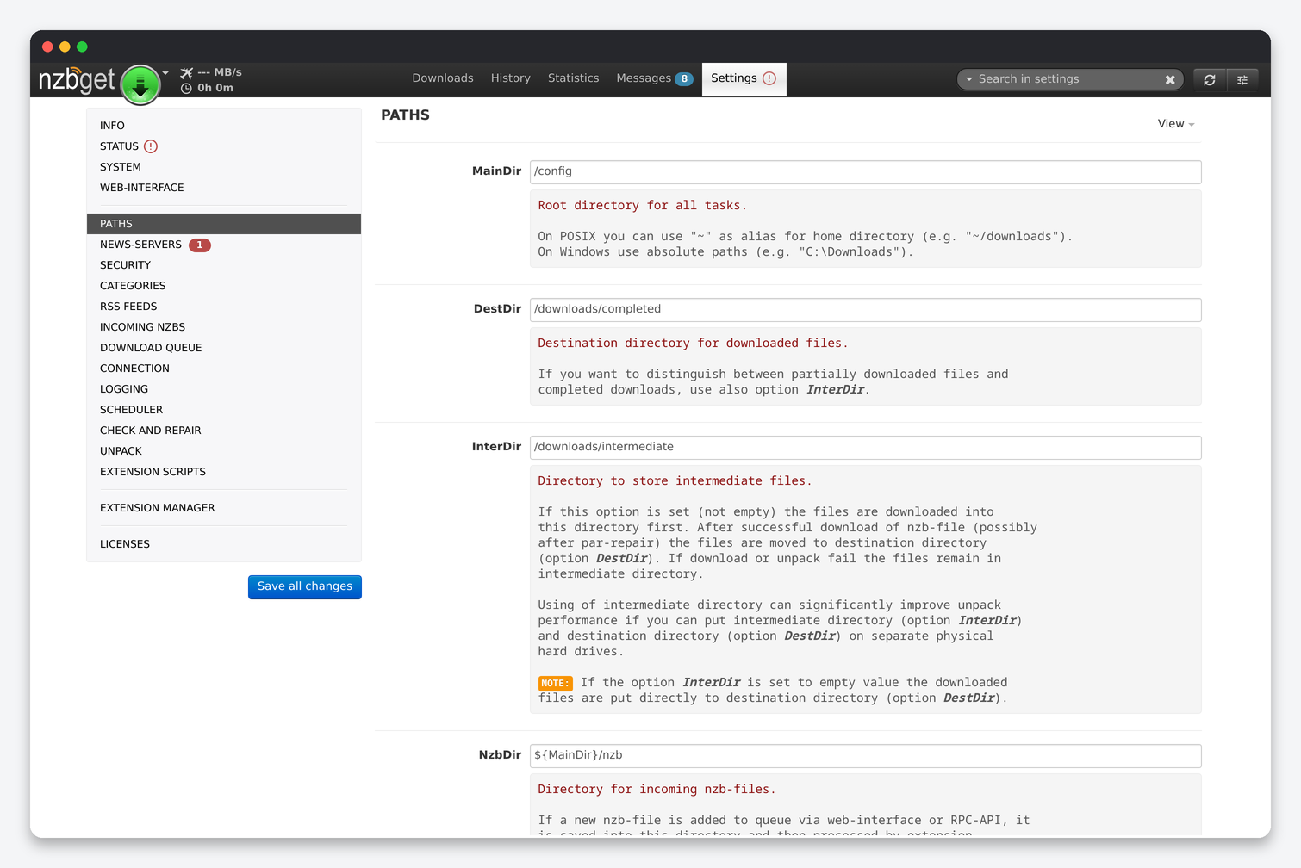The image size is (1301, 868).
Task: Select the PATHS section
Action: click(224, 224)
